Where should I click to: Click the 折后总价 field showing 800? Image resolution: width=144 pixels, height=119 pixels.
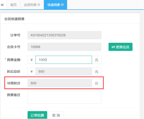coord(64,72)
